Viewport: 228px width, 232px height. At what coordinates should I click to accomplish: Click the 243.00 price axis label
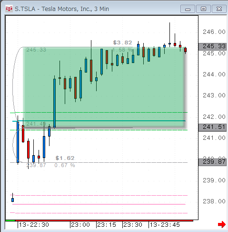(214, 95)
